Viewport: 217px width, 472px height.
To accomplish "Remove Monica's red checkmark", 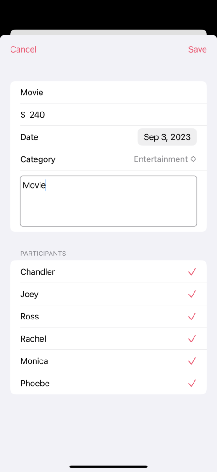I will click(192, 361).
